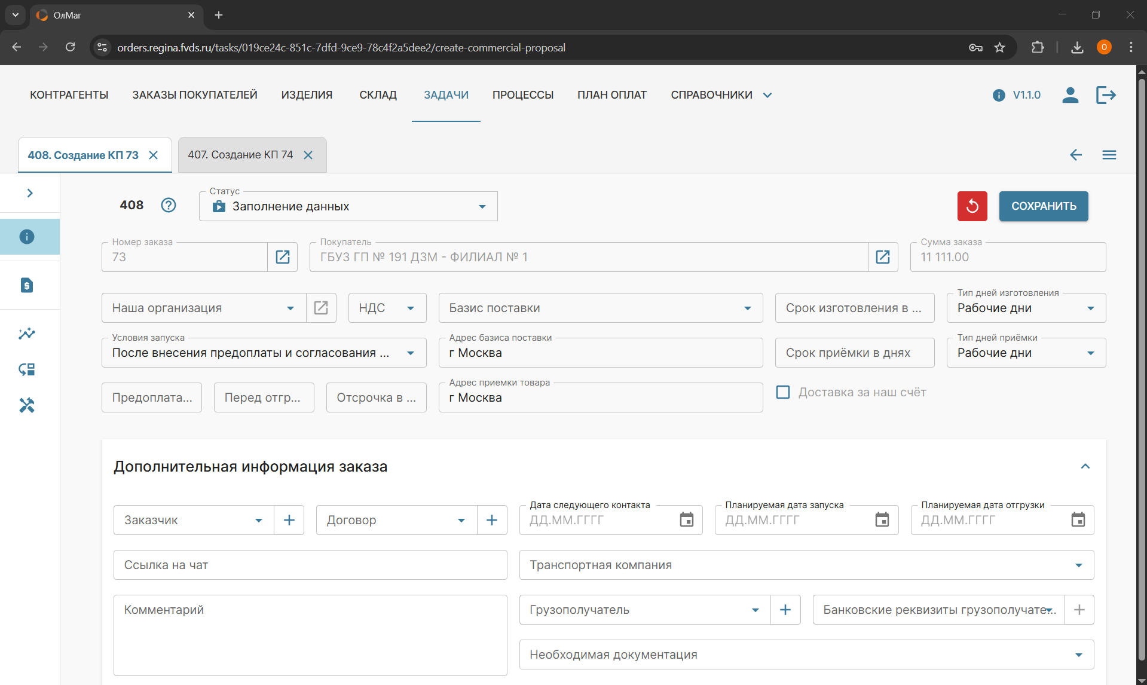Screen dimensions: 1147x685
Task: Expand the Базис поставки dropdown
Action: (x=601, y=308)
